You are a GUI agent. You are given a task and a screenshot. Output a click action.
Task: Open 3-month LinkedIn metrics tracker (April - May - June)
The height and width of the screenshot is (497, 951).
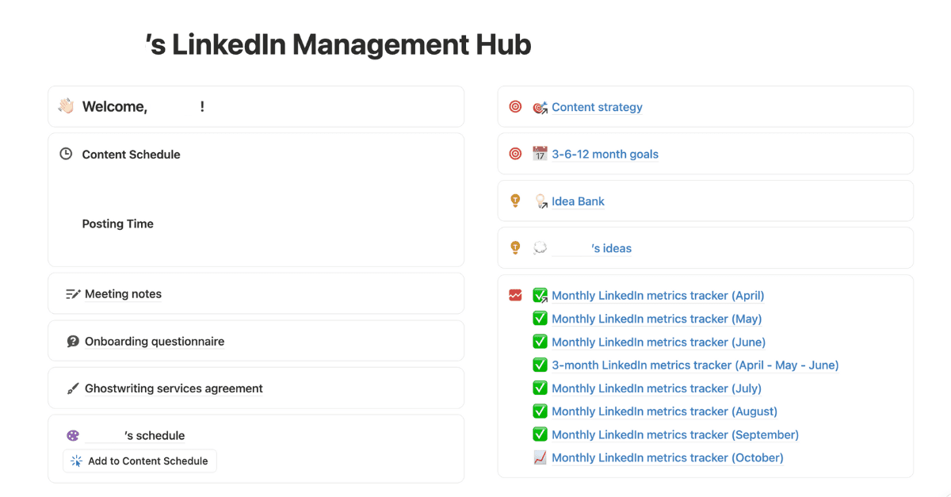point(695,365)
